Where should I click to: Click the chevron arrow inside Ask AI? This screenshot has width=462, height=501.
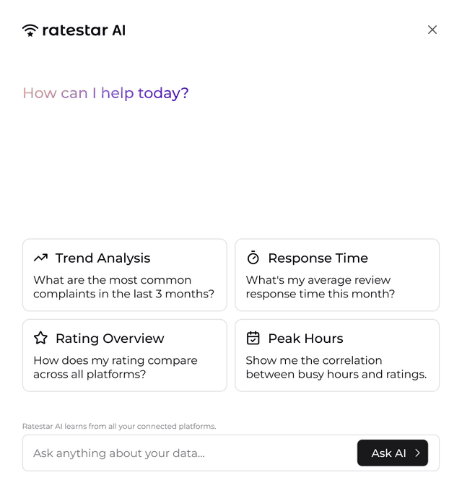[417, 453]
